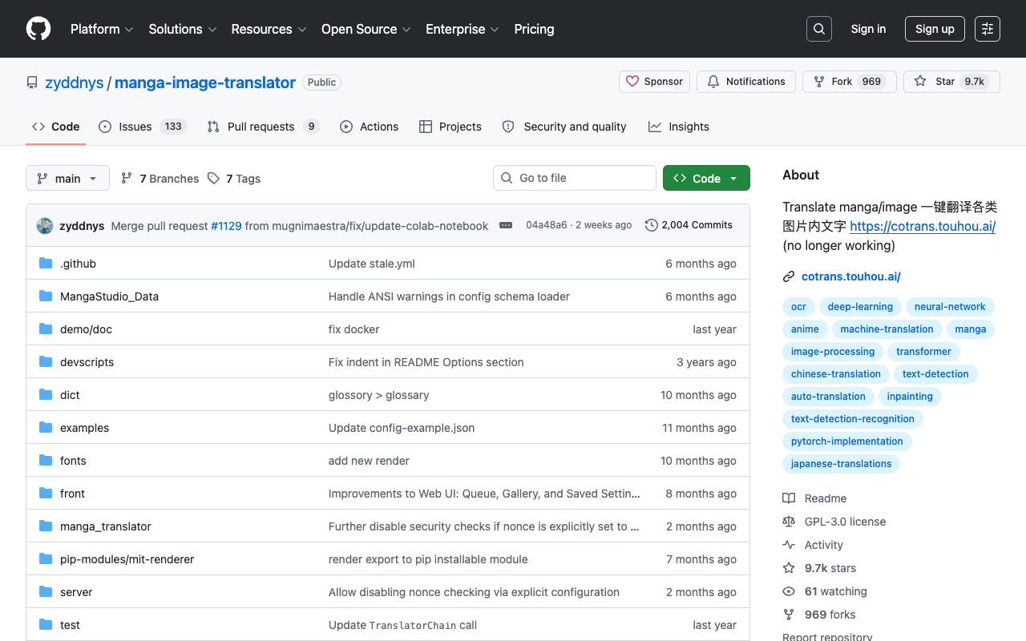This screenshot has height=641, width=1026.
Task: Expand the Platform menu
Action: point(102,29)
